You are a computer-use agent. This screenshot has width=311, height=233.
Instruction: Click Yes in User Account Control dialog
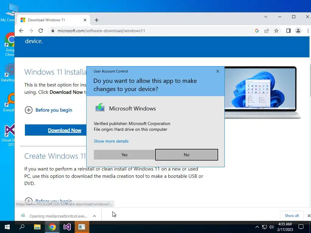[x=124, y=155]
